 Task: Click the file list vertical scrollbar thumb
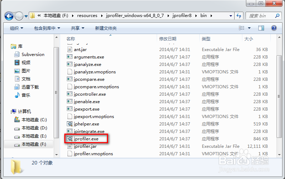279,96
